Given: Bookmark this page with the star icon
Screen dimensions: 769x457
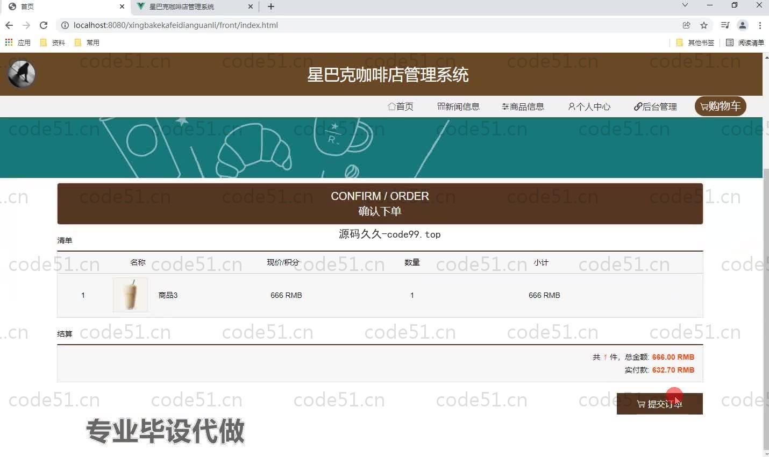Looking at the screenshot, I should 704,25.
